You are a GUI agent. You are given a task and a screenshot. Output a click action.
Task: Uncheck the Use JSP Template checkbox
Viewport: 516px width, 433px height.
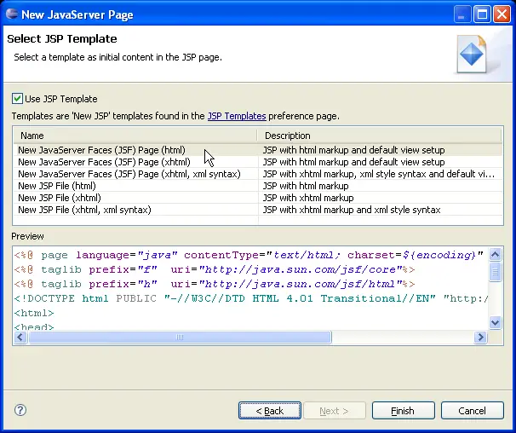click(x=18, y=99)
